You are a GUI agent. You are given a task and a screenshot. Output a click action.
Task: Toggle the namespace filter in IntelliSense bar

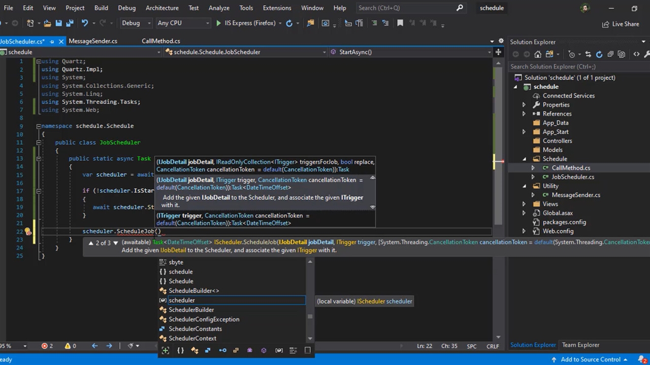point(180,350)
